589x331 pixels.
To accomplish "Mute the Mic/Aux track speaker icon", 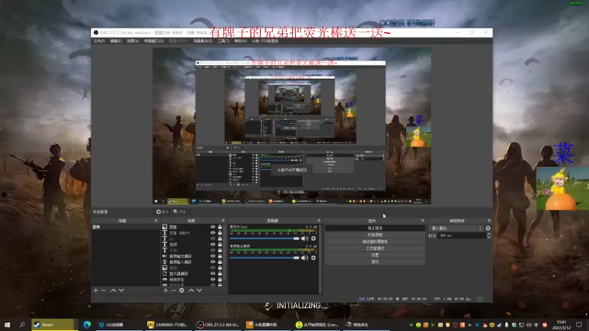I will point(305,238).
